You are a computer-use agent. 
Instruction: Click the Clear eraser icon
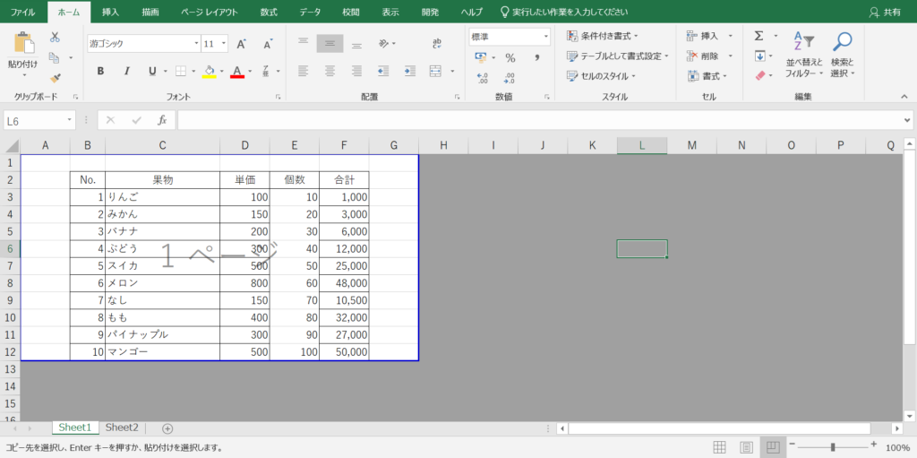click(x=759, y=75)
